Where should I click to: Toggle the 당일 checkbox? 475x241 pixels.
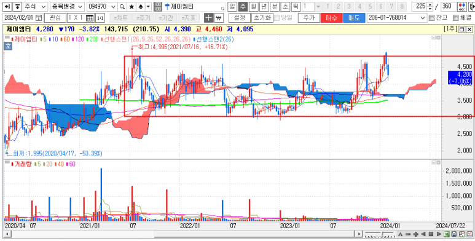point(277,18)
